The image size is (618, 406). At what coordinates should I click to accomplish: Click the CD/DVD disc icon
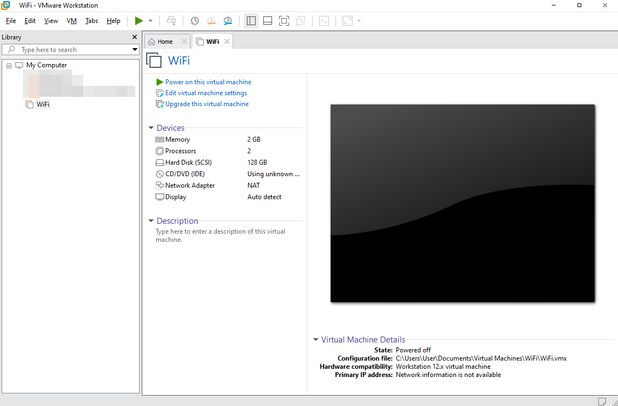click(160, 173)
